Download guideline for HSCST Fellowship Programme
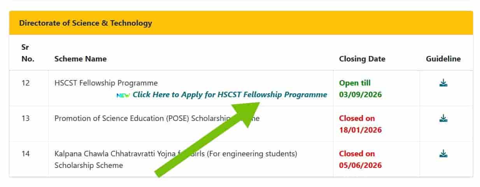The height and width of the screenshot is (187, 480). point(443,83)
